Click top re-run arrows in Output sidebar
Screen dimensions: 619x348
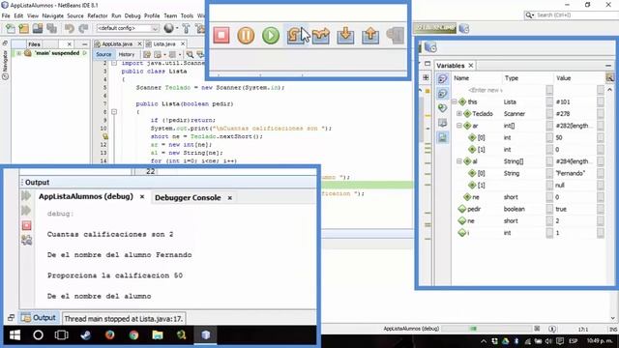(x=26, y=195)
